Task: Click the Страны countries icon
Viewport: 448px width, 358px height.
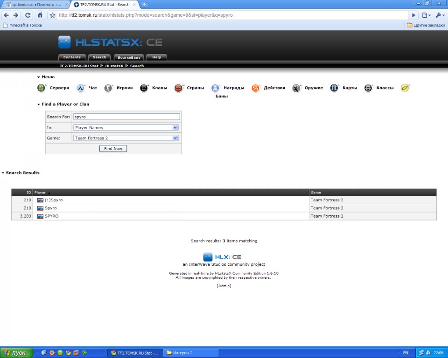Action: (179, 88)
